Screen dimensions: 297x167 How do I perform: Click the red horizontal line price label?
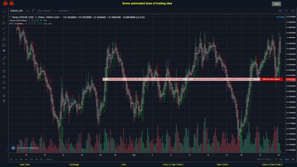(x=290, y=79)
